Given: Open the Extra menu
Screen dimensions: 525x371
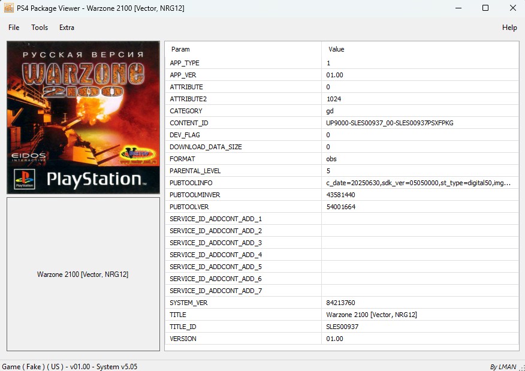Looking at the screenshot, I should (x=67, y=28).
